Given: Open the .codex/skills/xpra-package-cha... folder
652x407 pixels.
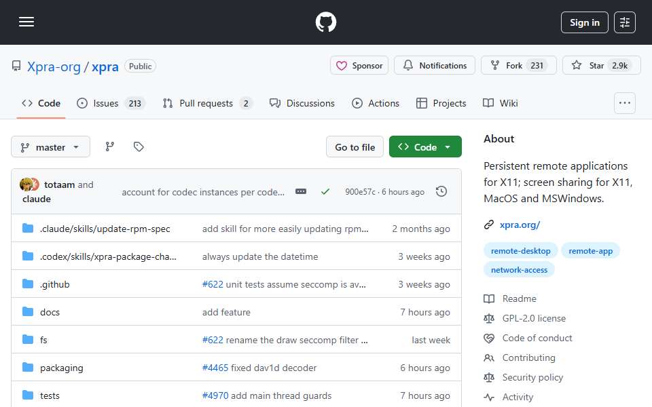Looking at the screenshot, I should click(108, 256).
